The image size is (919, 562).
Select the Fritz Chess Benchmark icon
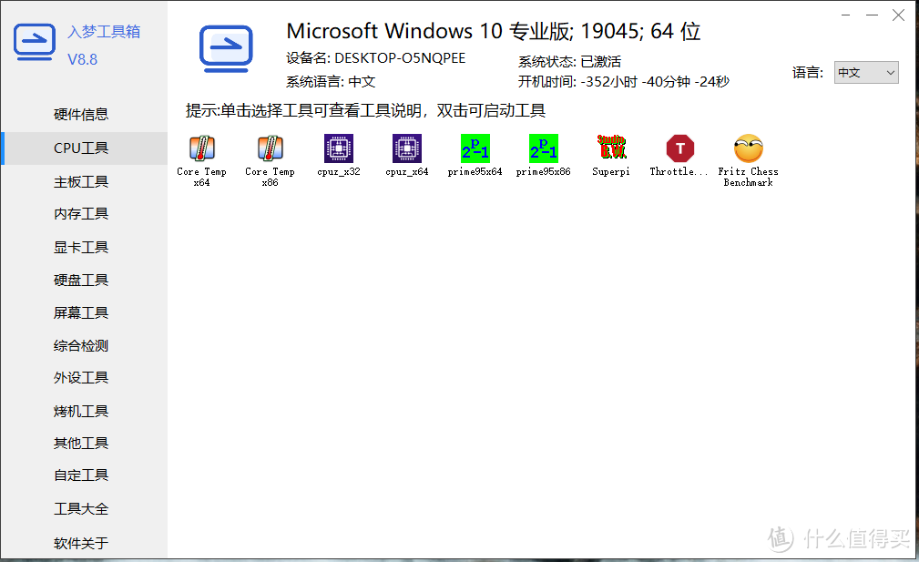click(x=749, y=148)
